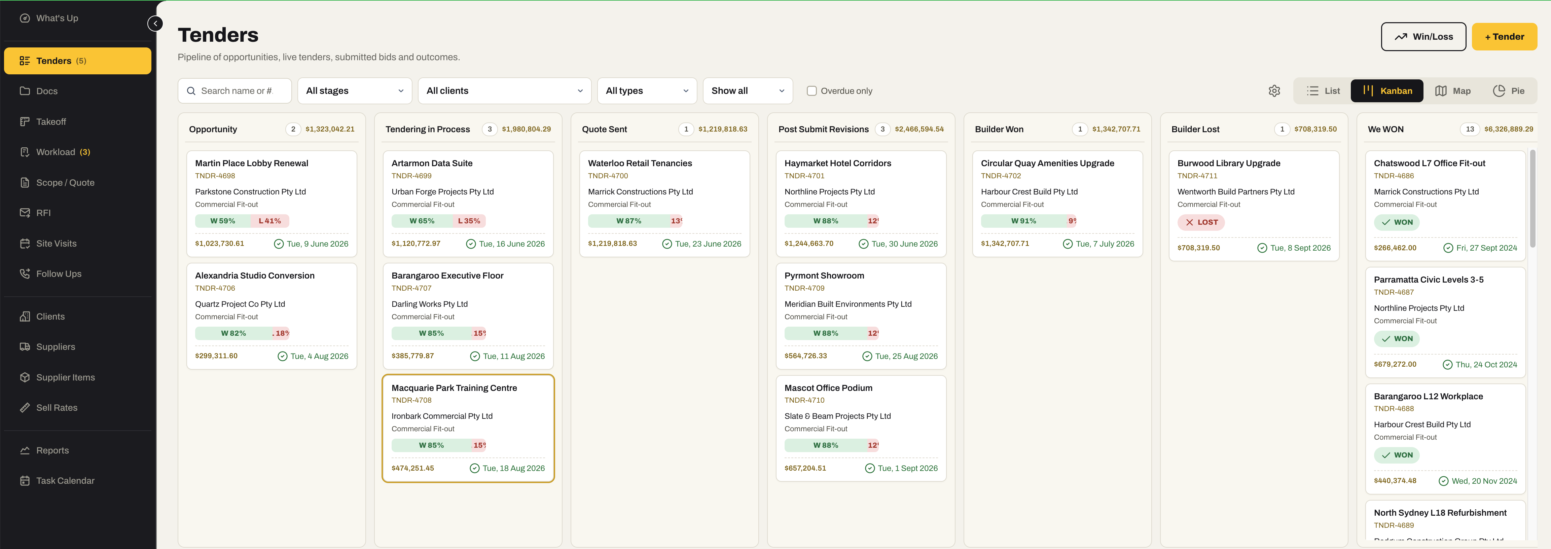Open the All types dropdown
This screenshot has width=1551, height=549.
click(x=647, y=91)
